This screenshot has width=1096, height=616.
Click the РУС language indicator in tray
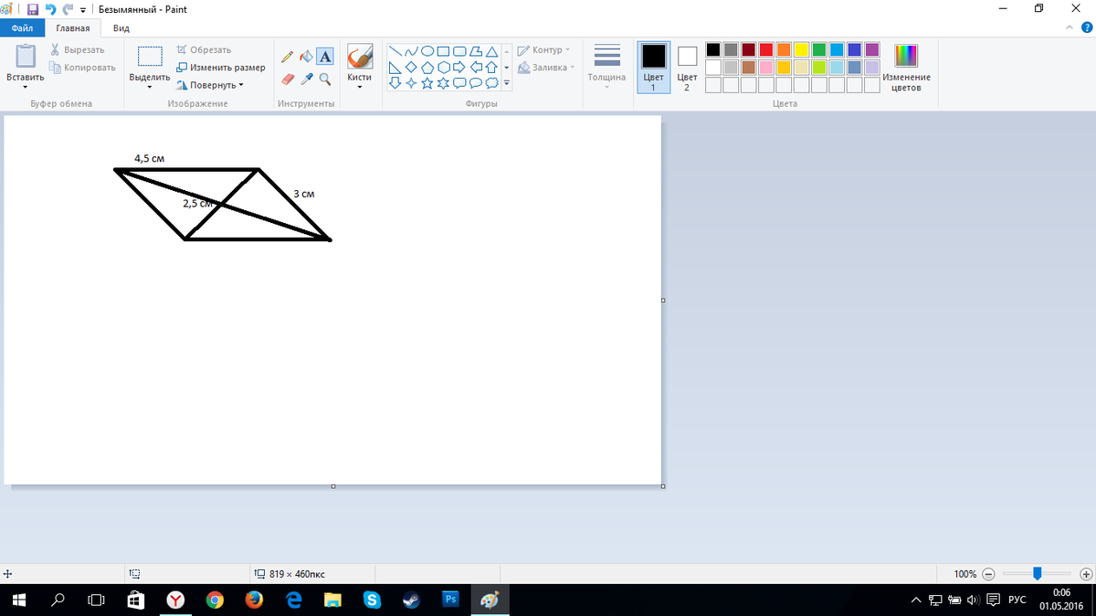click(x=1017, y=600)
